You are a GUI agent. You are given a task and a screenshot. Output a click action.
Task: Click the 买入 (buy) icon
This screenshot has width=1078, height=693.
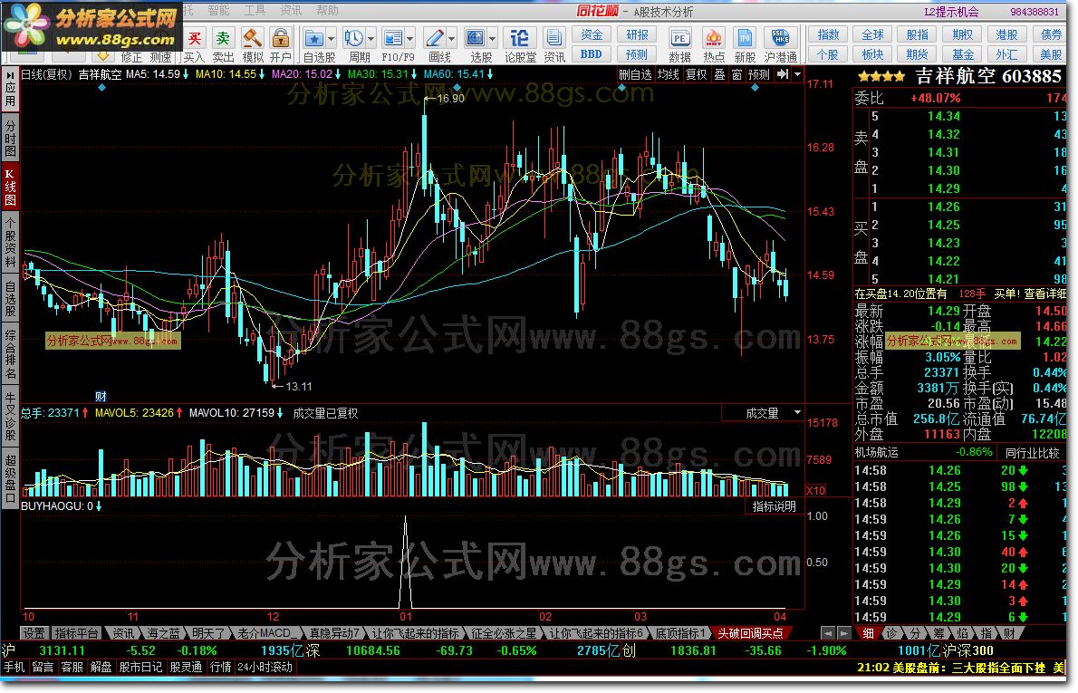195,38
